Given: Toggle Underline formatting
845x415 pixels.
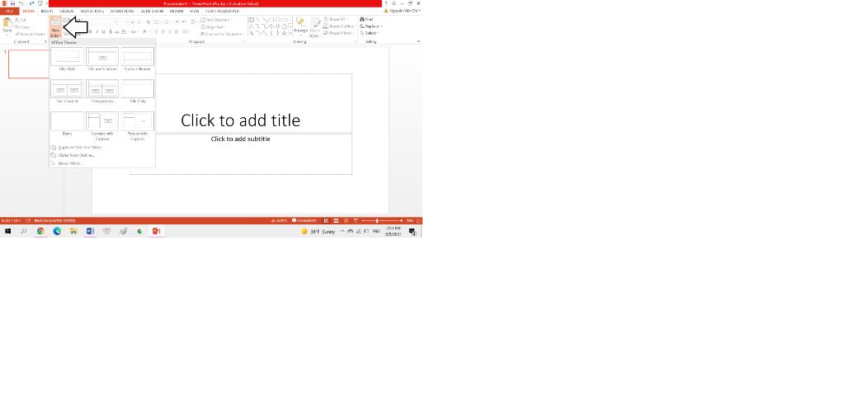Looking at the screenshot, I should [x=103, y=32].
